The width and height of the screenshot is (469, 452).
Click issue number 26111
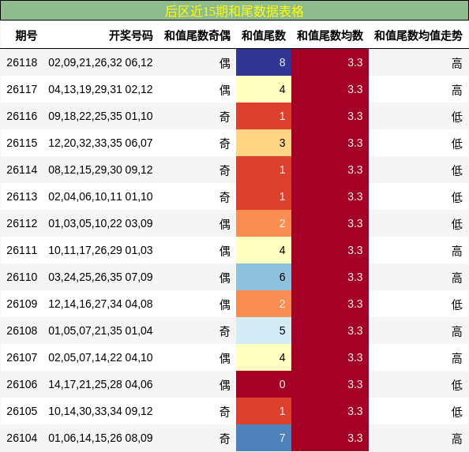pyautogui.click(x=22, y=250)
